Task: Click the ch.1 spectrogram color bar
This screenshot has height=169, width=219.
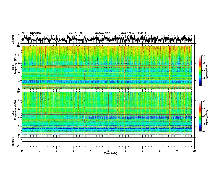Action: pos(200,71)
